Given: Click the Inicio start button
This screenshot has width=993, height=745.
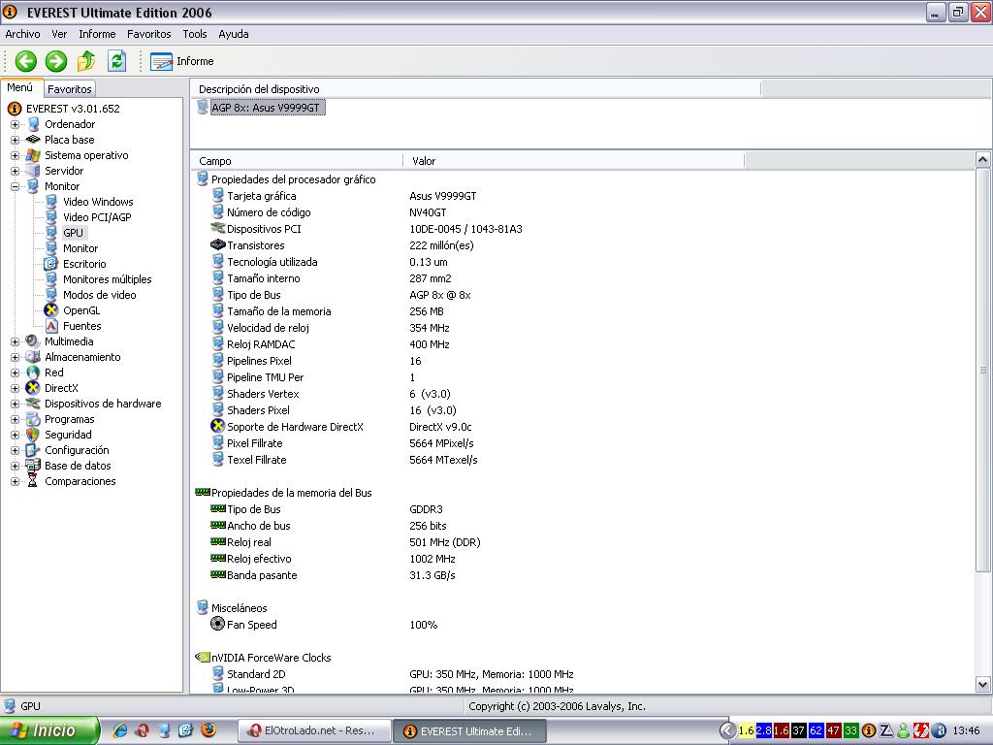Looking at the screenshot, I should (x=49, y=730).
